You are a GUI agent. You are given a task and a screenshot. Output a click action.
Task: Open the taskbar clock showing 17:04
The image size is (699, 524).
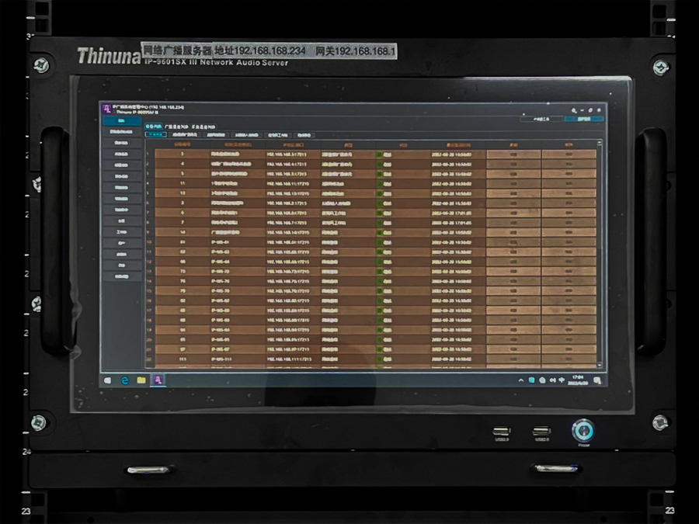click(x=579, y=380)
